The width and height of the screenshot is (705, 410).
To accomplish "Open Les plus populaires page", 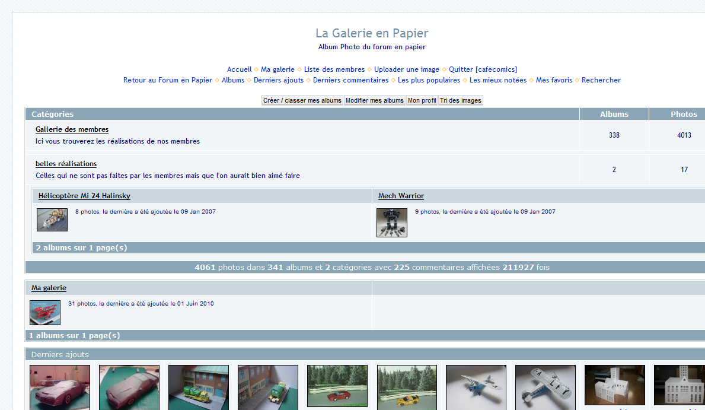I will (429, 80).
